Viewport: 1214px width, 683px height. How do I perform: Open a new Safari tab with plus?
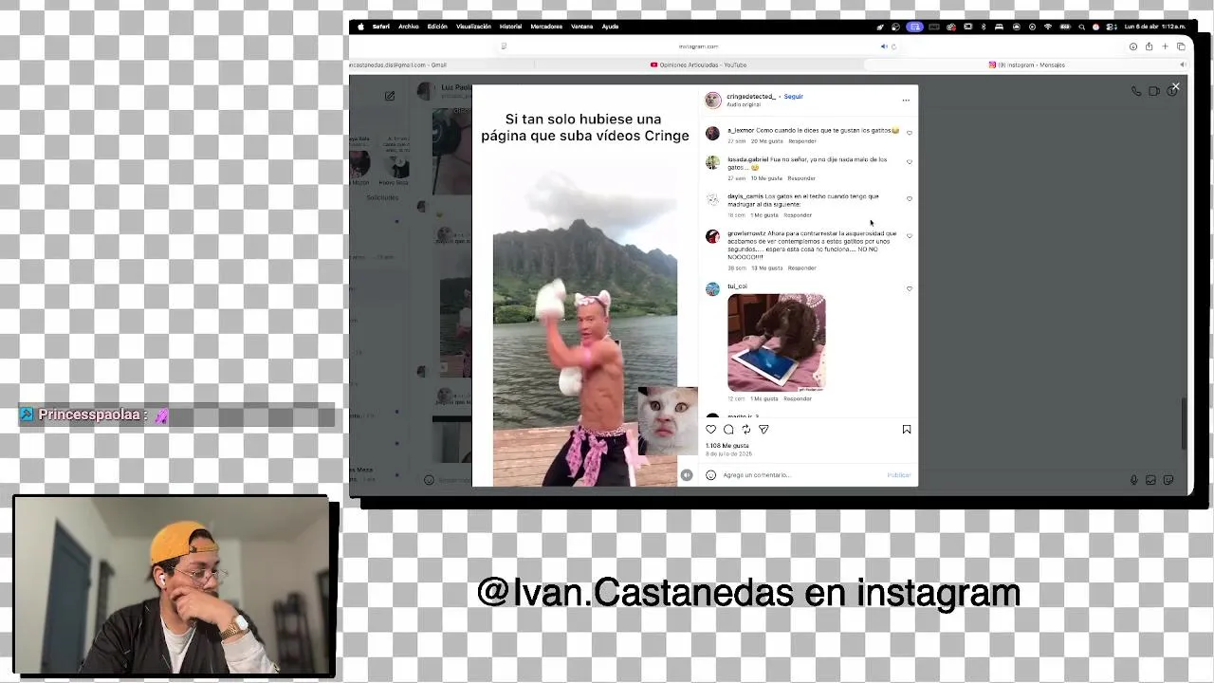pyautogui.click(x=1165, y=46)
